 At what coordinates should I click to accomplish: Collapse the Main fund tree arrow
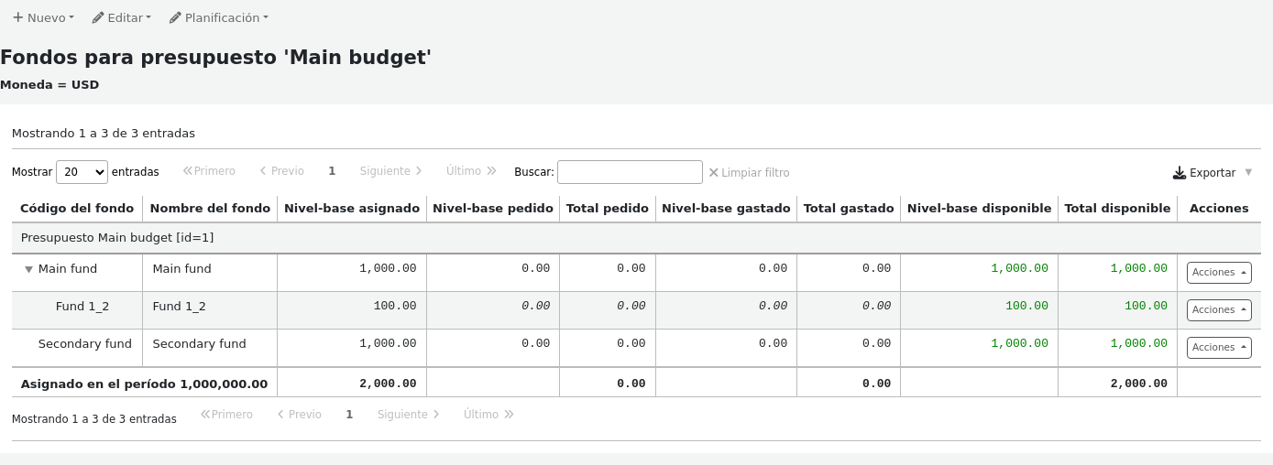click(28, 269)
